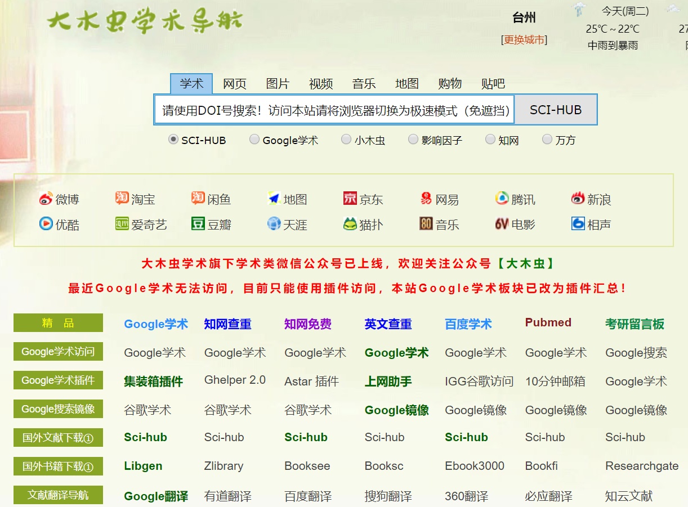This screenshot has height=507, width=688.
Task: Open the Taobao shopping icon
Action: [x=122, y=198]
